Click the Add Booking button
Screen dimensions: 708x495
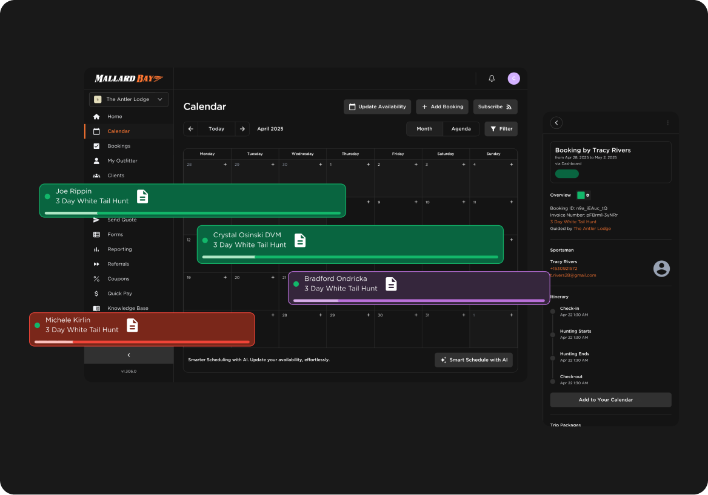[x=442, y=107]
